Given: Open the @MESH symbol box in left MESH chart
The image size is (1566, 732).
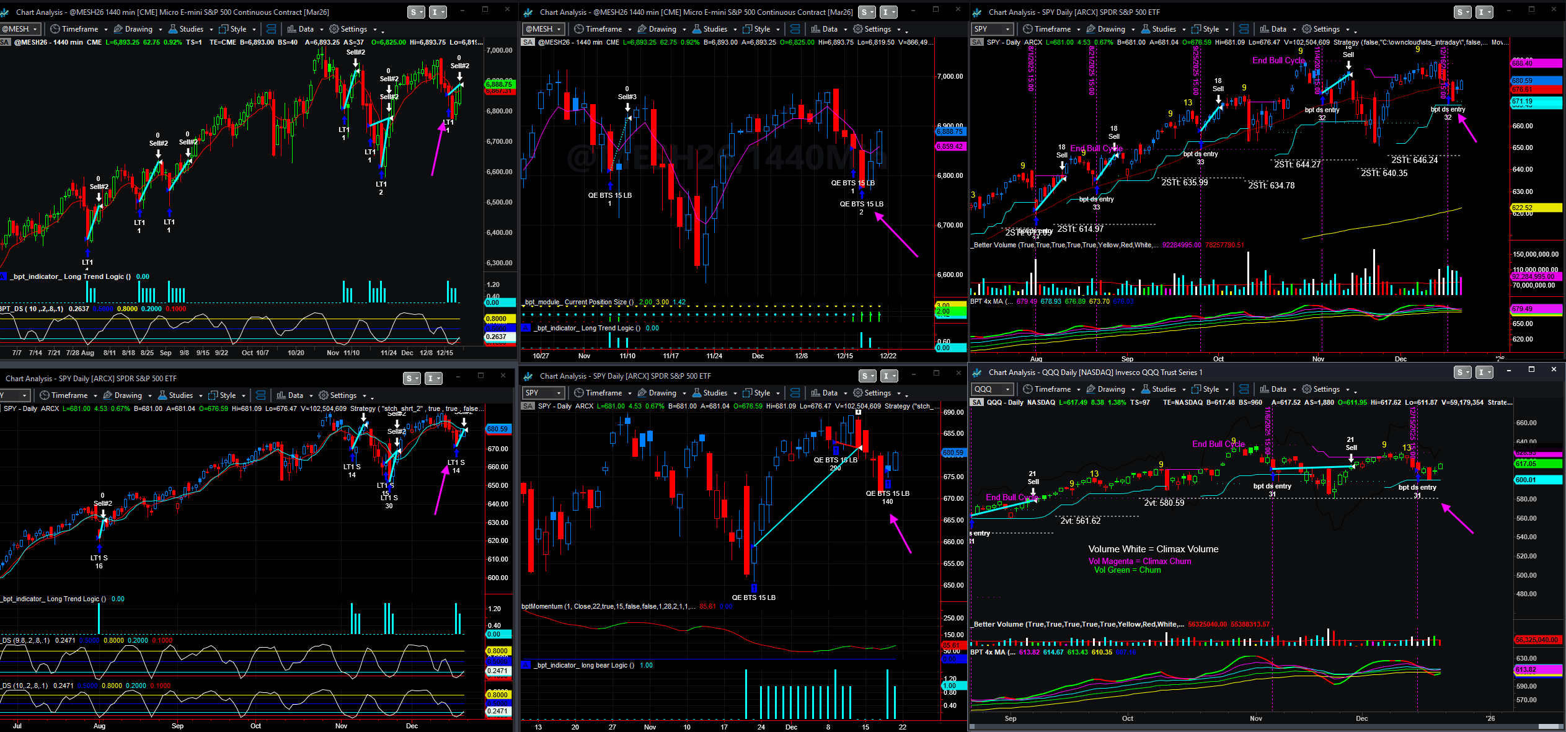Looking at the screenshot, I should 20,29.
